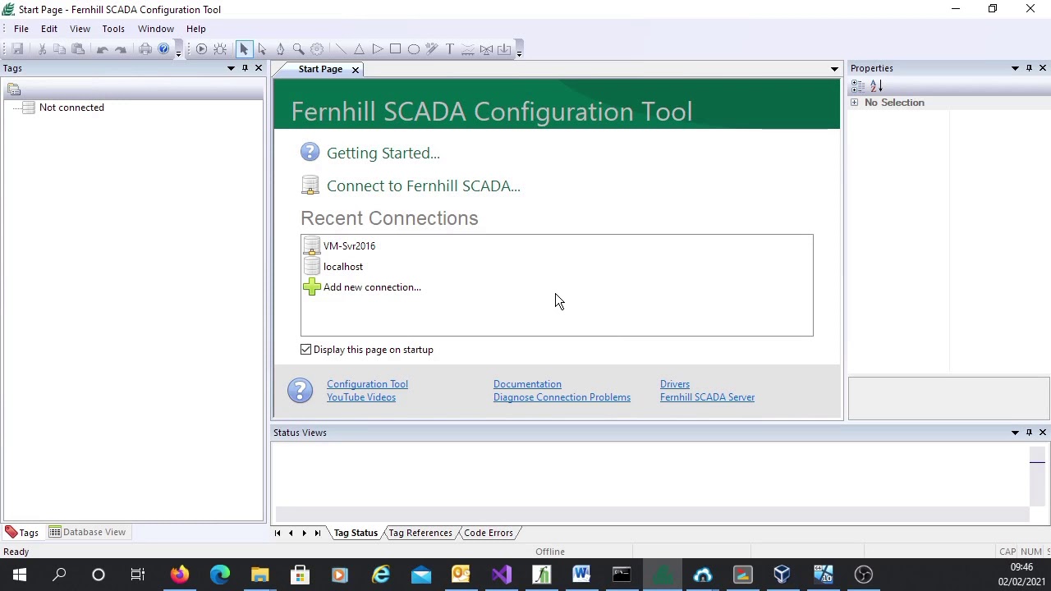Screen dimensions: 1051x591
Task: Open Help via blue question toolbar icon
Action: 163,49
